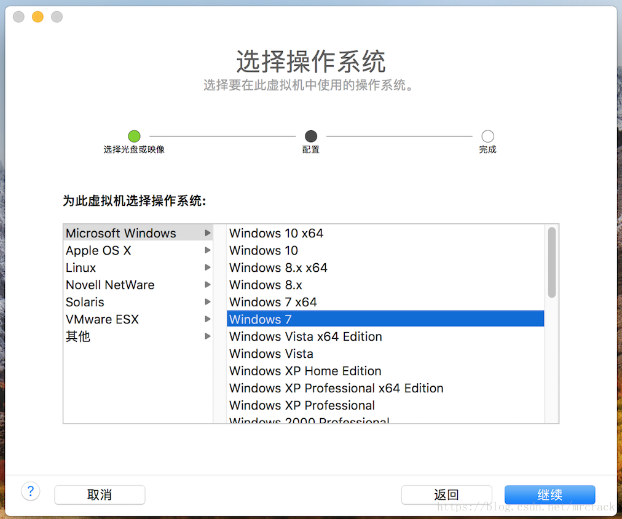Expand the Apple OS X arrow
622x519 pixels.
(208, 250)
